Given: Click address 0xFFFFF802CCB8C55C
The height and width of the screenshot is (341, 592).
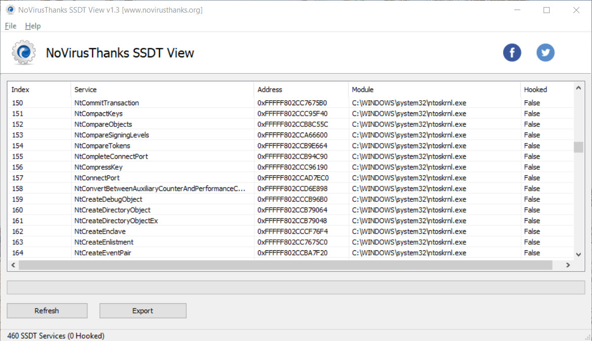Looking at the screenshot, I should (x=293, y=124).
